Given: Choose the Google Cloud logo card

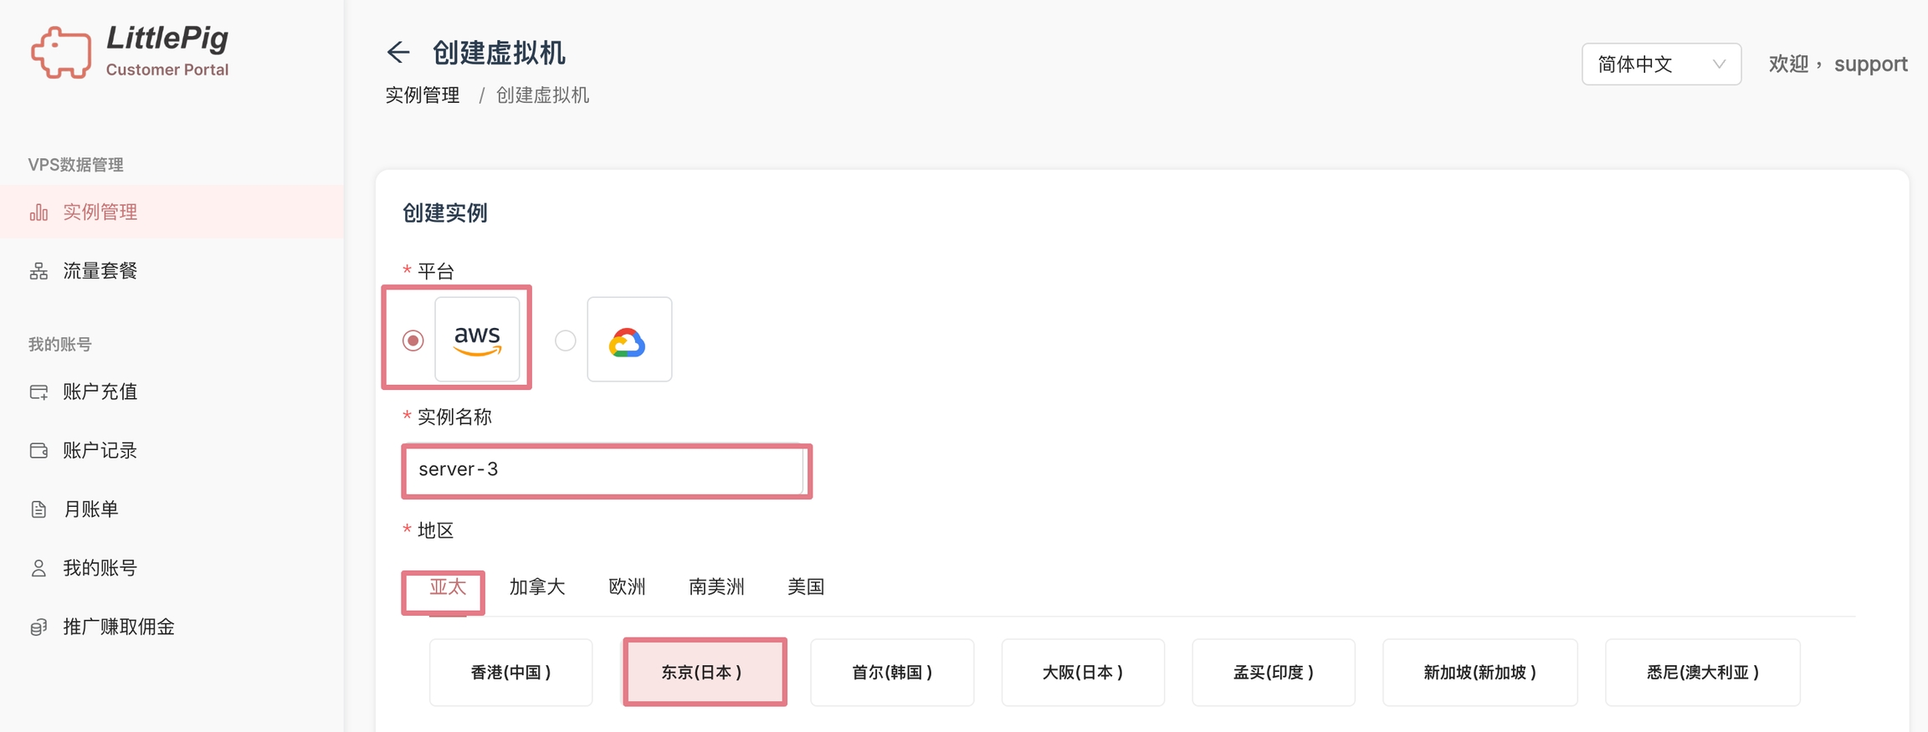Looking at the screenshot, I should point(629,340).
